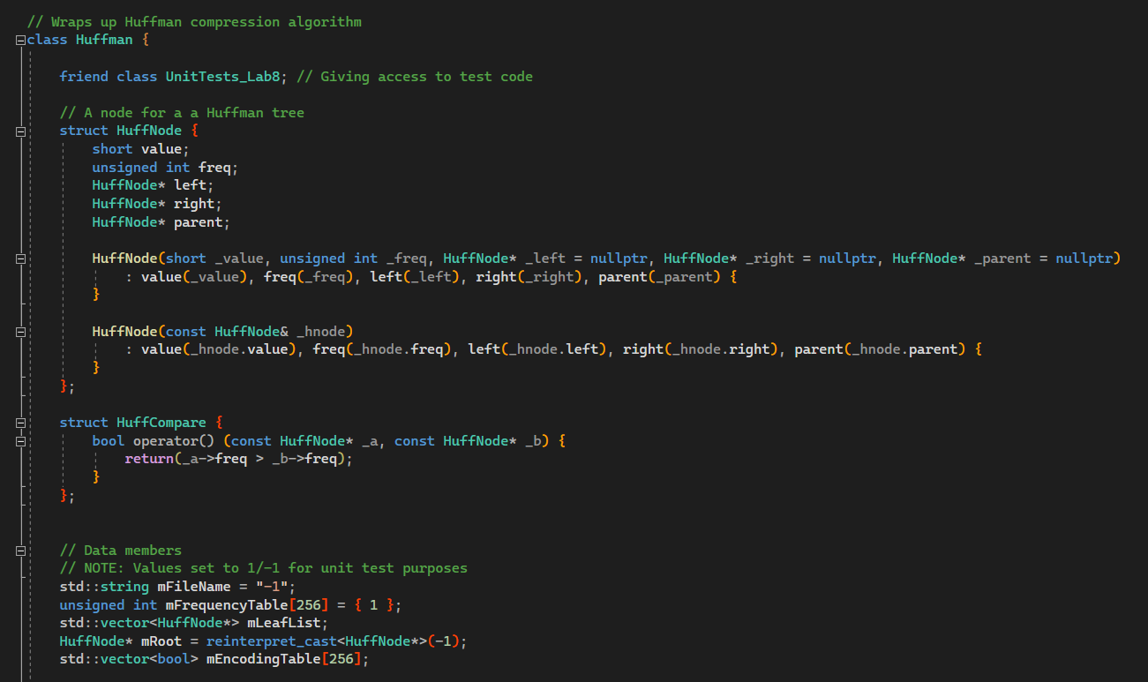Collapse the HuffNode constructor body
1148x682 pixels.
point(19,258)
